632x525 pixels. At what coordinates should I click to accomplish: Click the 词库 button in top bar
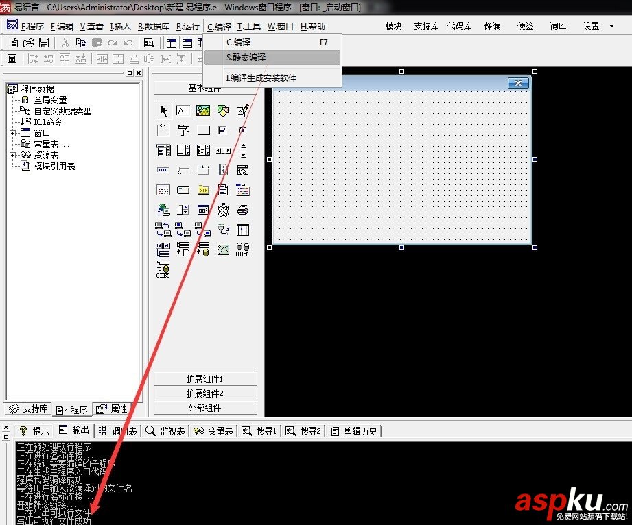(x=559, y=26)
